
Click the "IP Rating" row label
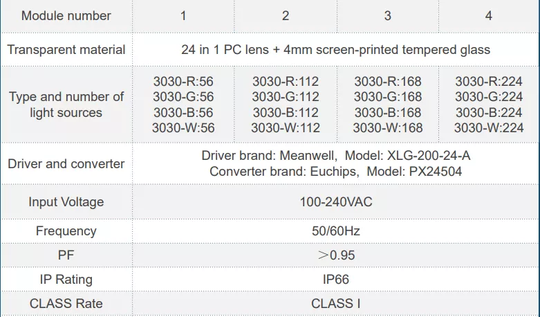pos(66,280)
